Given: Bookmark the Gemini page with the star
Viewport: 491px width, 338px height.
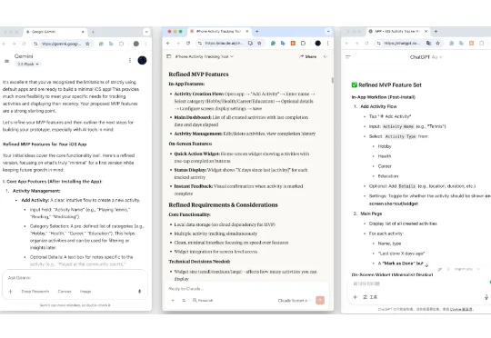Looking at the screenshot, I should (87, 44).
